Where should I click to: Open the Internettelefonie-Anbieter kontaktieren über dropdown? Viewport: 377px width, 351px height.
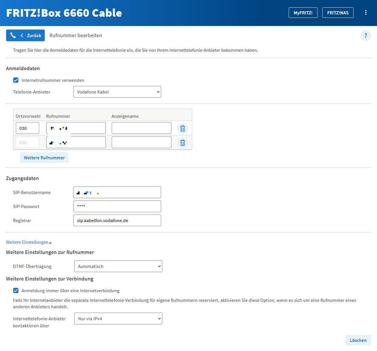point(118,319)
